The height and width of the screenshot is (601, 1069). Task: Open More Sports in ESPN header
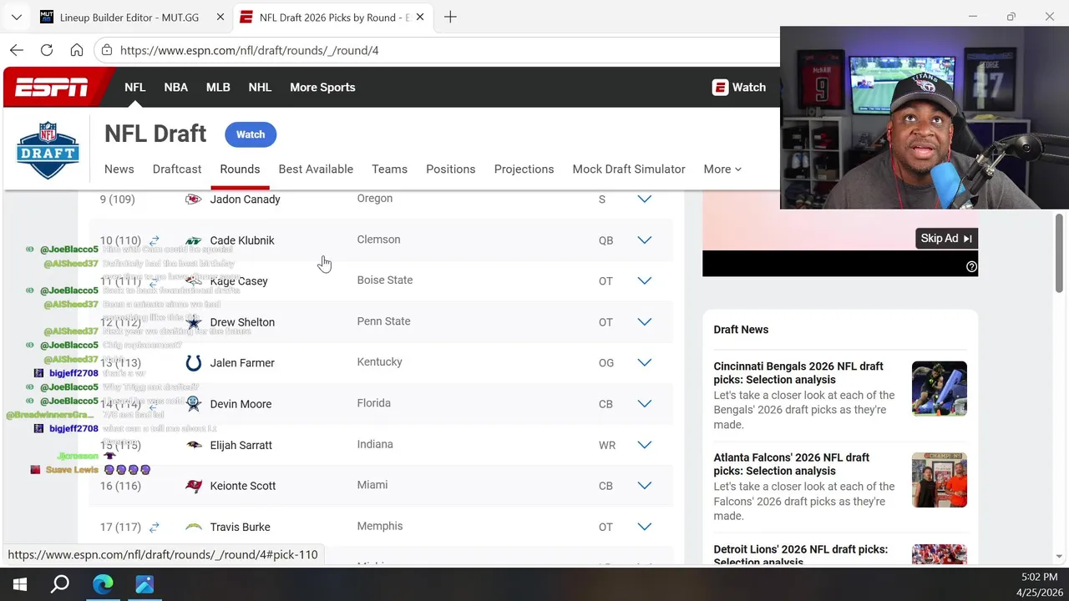pyautogui.click(x=322, y=87)
